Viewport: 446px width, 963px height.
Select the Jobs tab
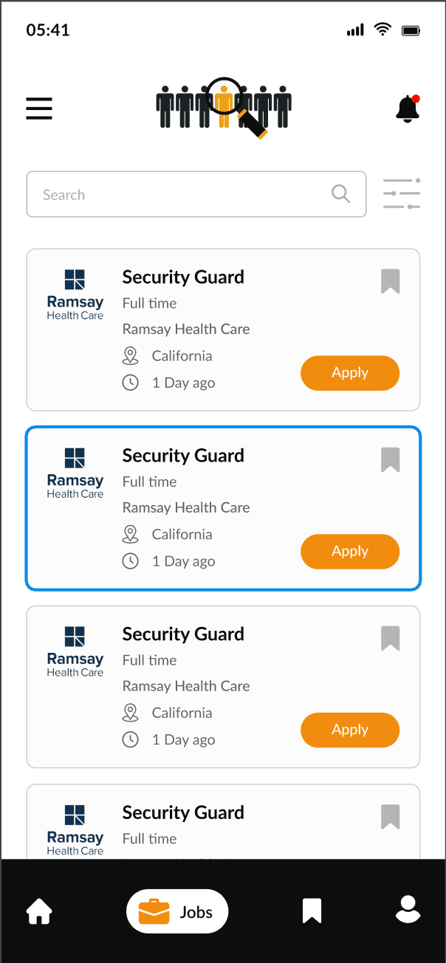click(x=177, y=911)
